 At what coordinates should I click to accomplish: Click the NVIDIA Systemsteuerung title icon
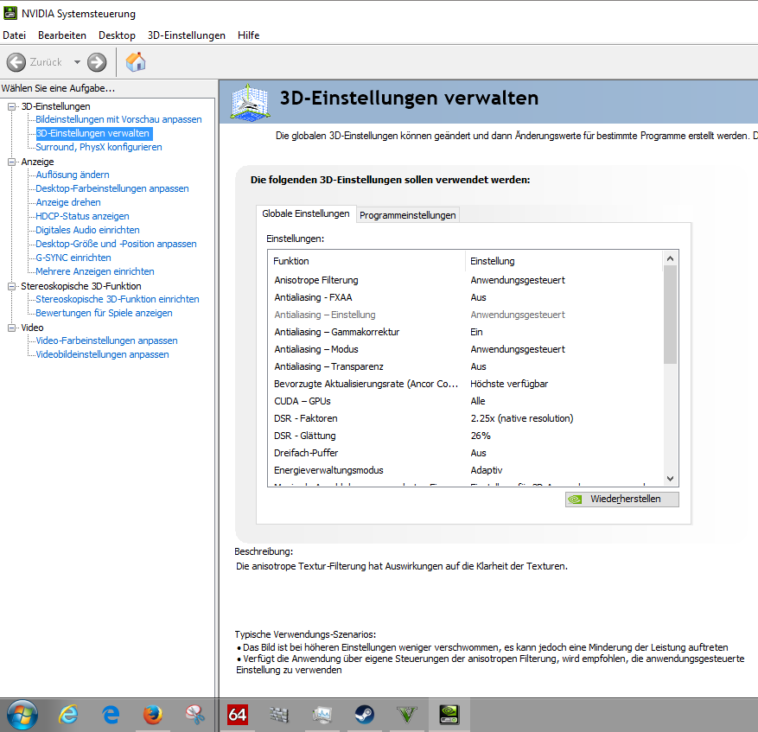pyautogui.click(x=10, y=14)
